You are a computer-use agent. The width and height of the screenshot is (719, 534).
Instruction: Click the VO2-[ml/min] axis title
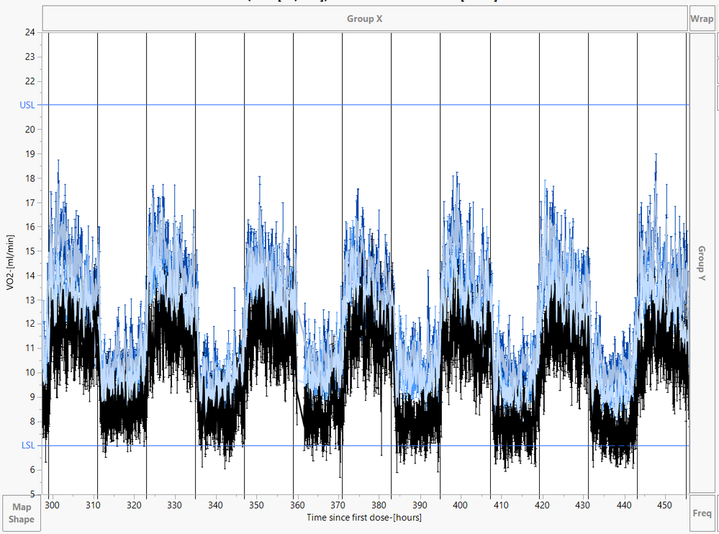click(x=10, y=263)
